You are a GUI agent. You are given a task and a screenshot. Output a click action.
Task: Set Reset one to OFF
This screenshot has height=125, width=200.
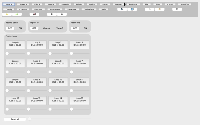click(x=75, y=28)
